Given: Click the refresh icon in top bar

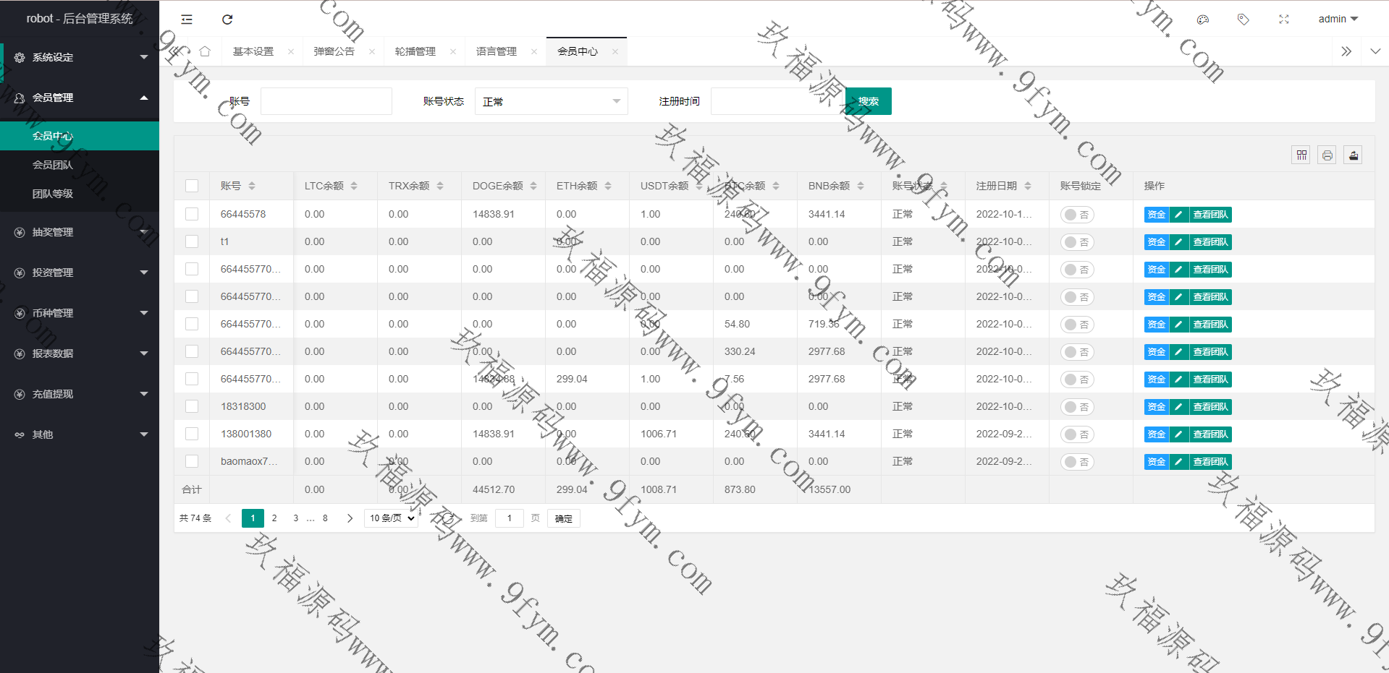Looking at the screenshot, I should pos(227,20).
